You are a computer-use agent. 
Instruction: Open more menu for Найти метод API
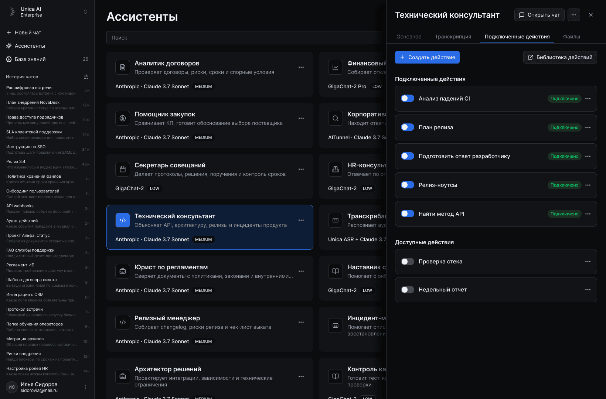click(588, 214)
